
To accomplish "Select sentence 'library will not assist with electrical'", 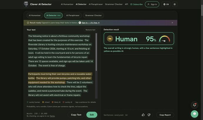I will (54, 95).
